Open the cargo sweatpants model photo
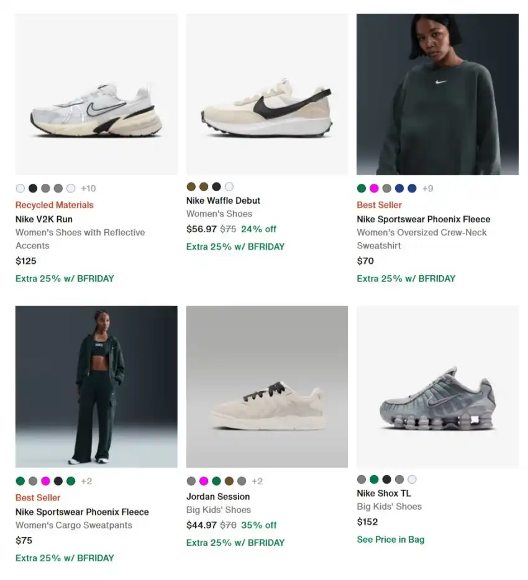 pyautogui.click(x=96, y=386)
